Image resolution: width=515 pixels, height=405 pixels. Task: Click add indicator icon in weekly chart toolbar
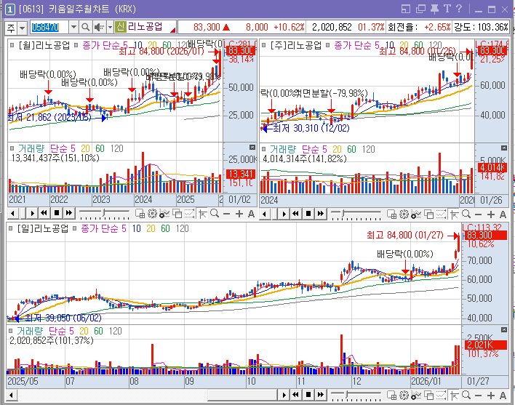[x=416, y=214]
